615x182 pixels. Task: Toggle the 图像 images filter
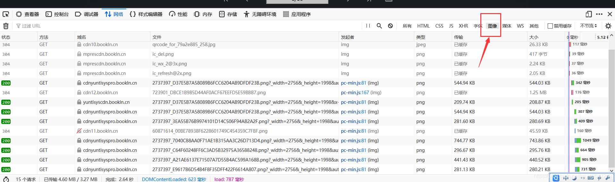493,26
